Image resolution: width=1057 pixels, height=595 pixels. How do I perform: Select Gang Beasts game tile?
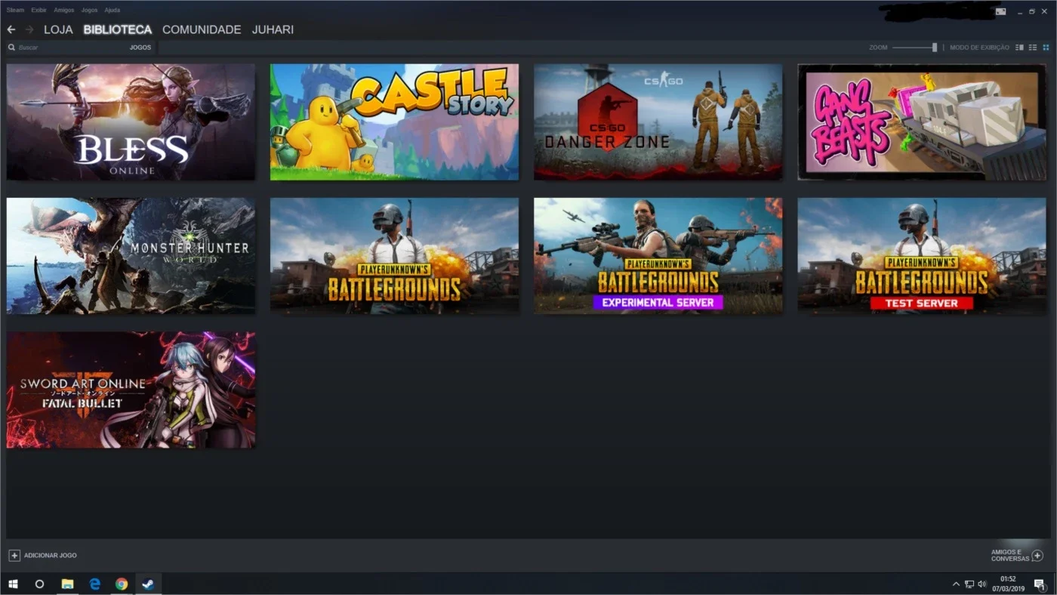(922, 122)
